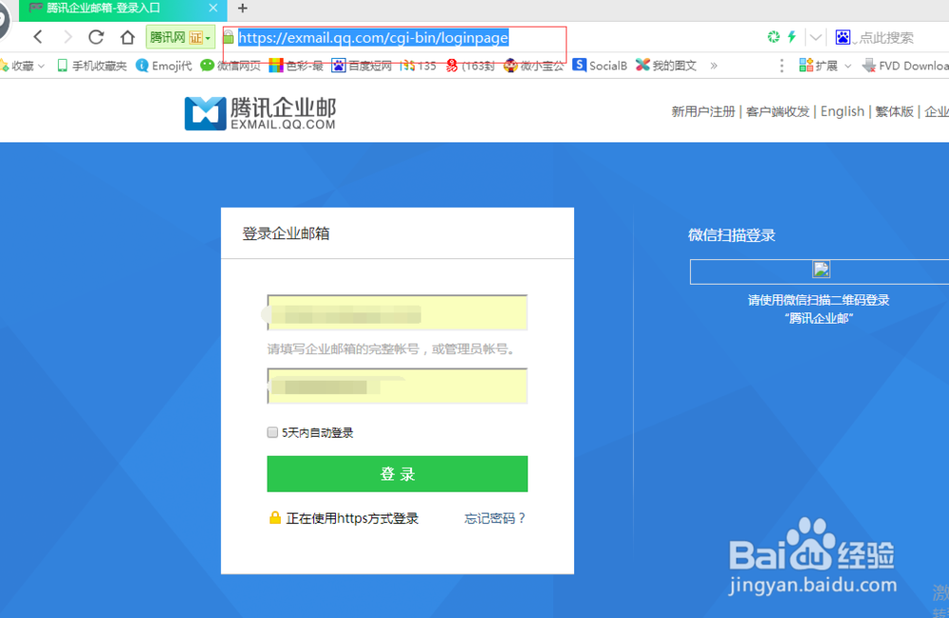This screenshot has height=618, width=949.
Task: Enable the 5天内自动登录 checkbox
Action: [x=272, y=432]
